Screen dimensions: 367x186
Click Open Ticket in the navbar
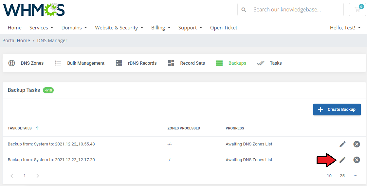[224, 27]
